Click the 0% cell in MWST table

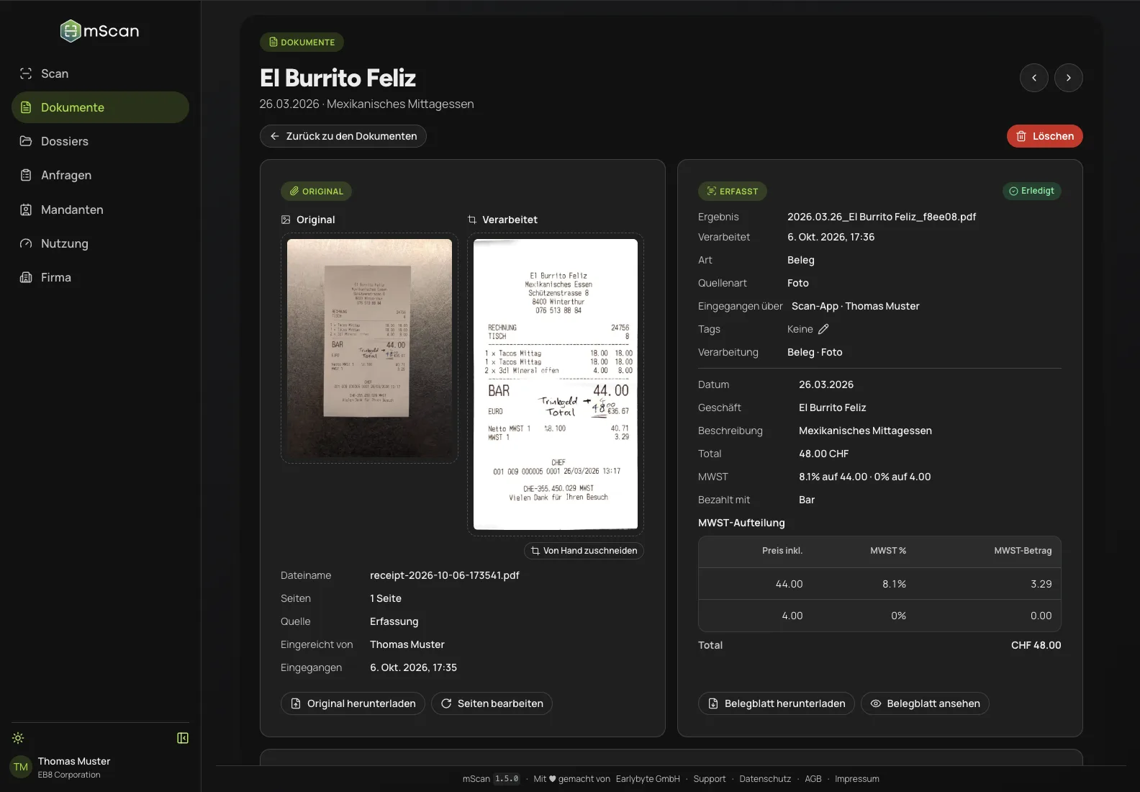[899, 616]
